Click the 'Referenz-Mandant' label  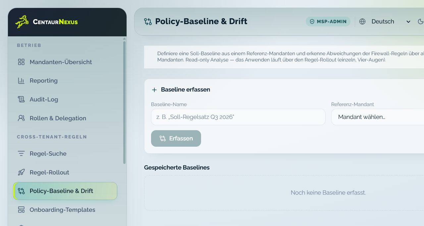pos(352,104)
